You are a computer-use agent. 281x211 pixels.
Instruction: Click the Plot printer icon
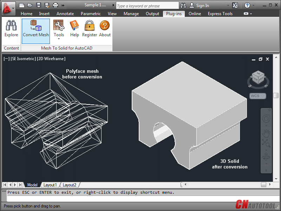[x=55, y=5]
